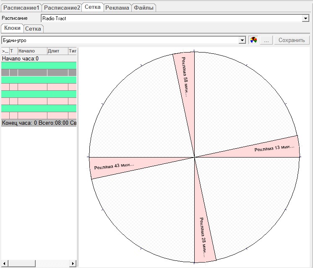Screen dimensions: 313x268
Task: Click the Т column header
Action: pyautogui.click(x=13, y=51)
